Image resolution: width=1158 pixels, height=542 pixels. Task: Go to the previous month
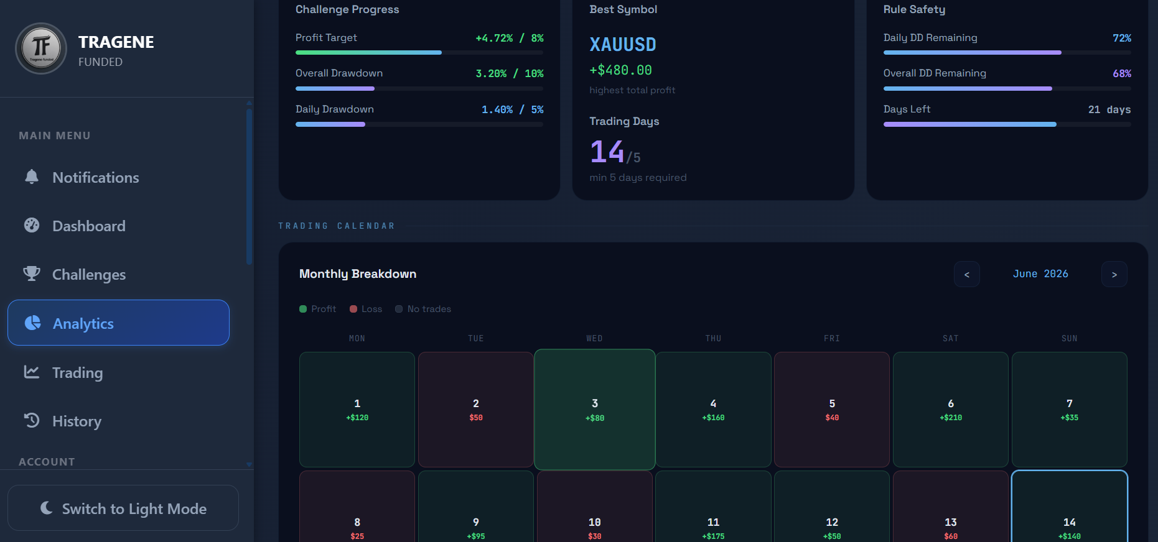(x=967, y=274)
